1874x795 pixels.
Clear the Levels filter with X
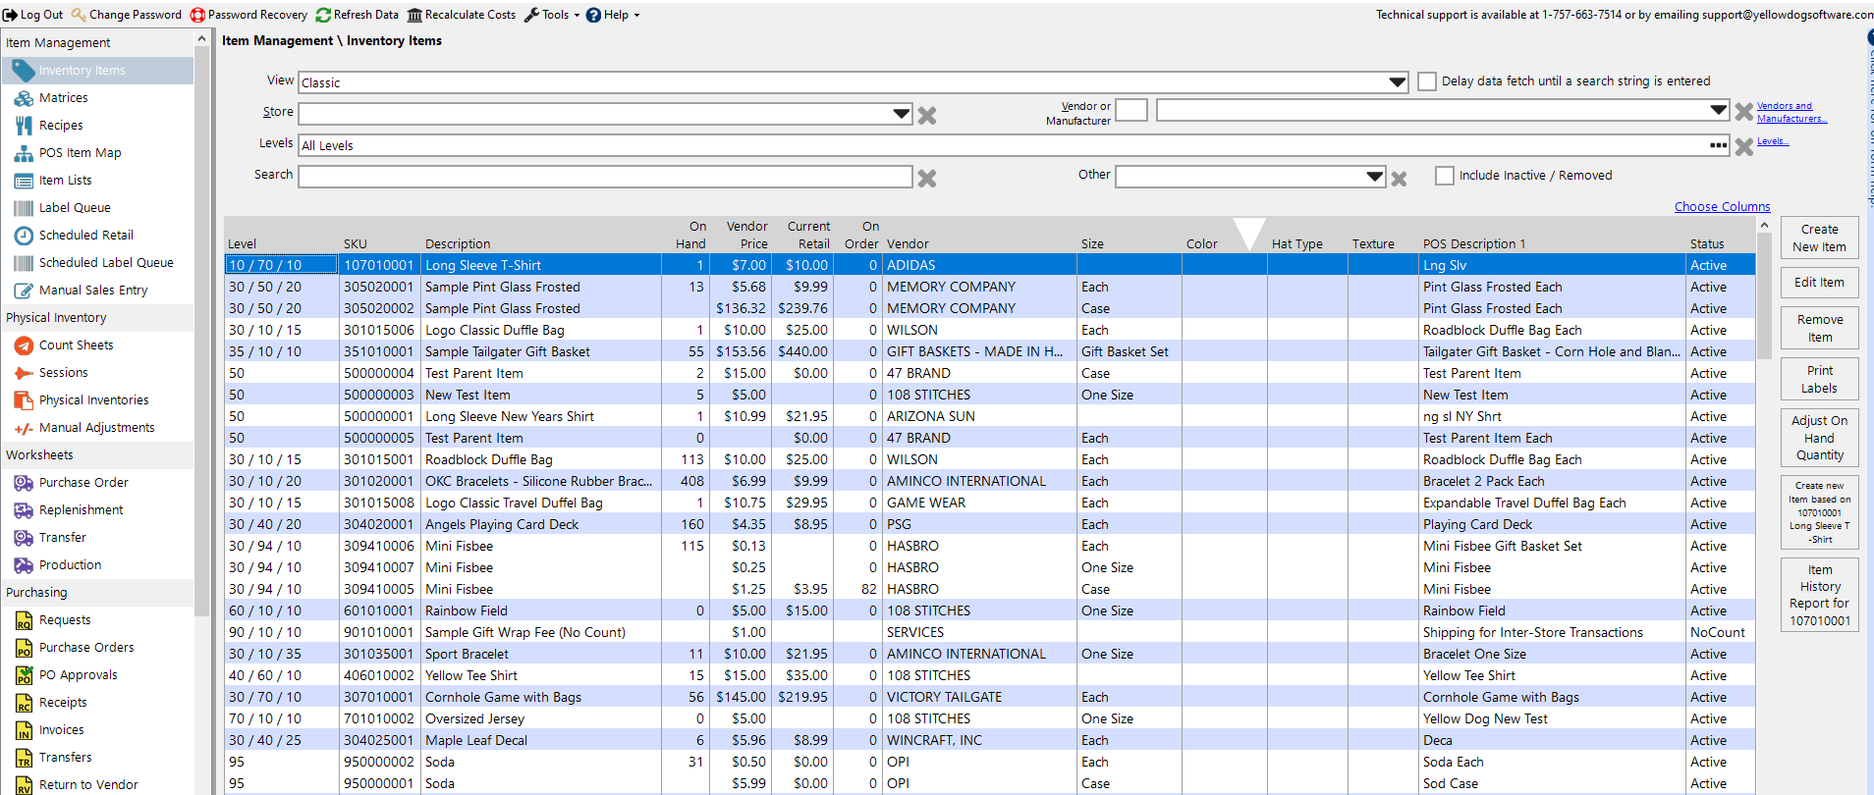(1743, 146)
